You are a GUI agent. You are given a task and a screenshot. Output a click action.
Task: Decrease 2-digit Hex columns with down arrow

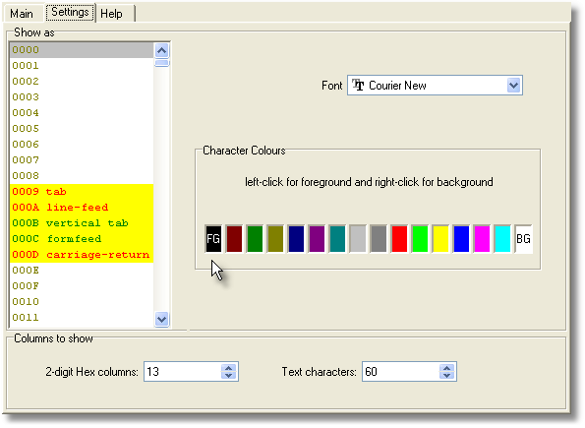click(x=229, y=376)
